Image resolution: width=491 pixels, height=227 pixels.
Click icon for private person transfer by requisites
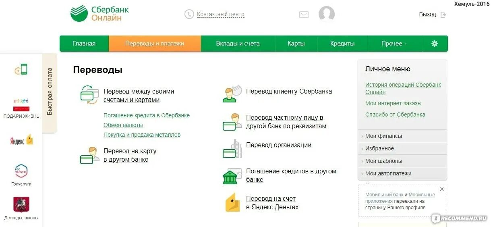232,122
